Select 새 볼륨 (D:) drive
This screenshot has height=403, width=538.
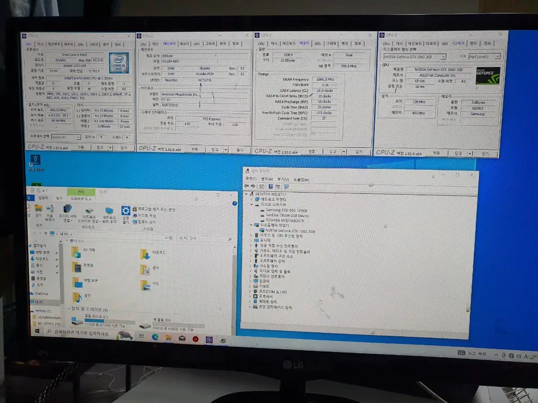172,325
